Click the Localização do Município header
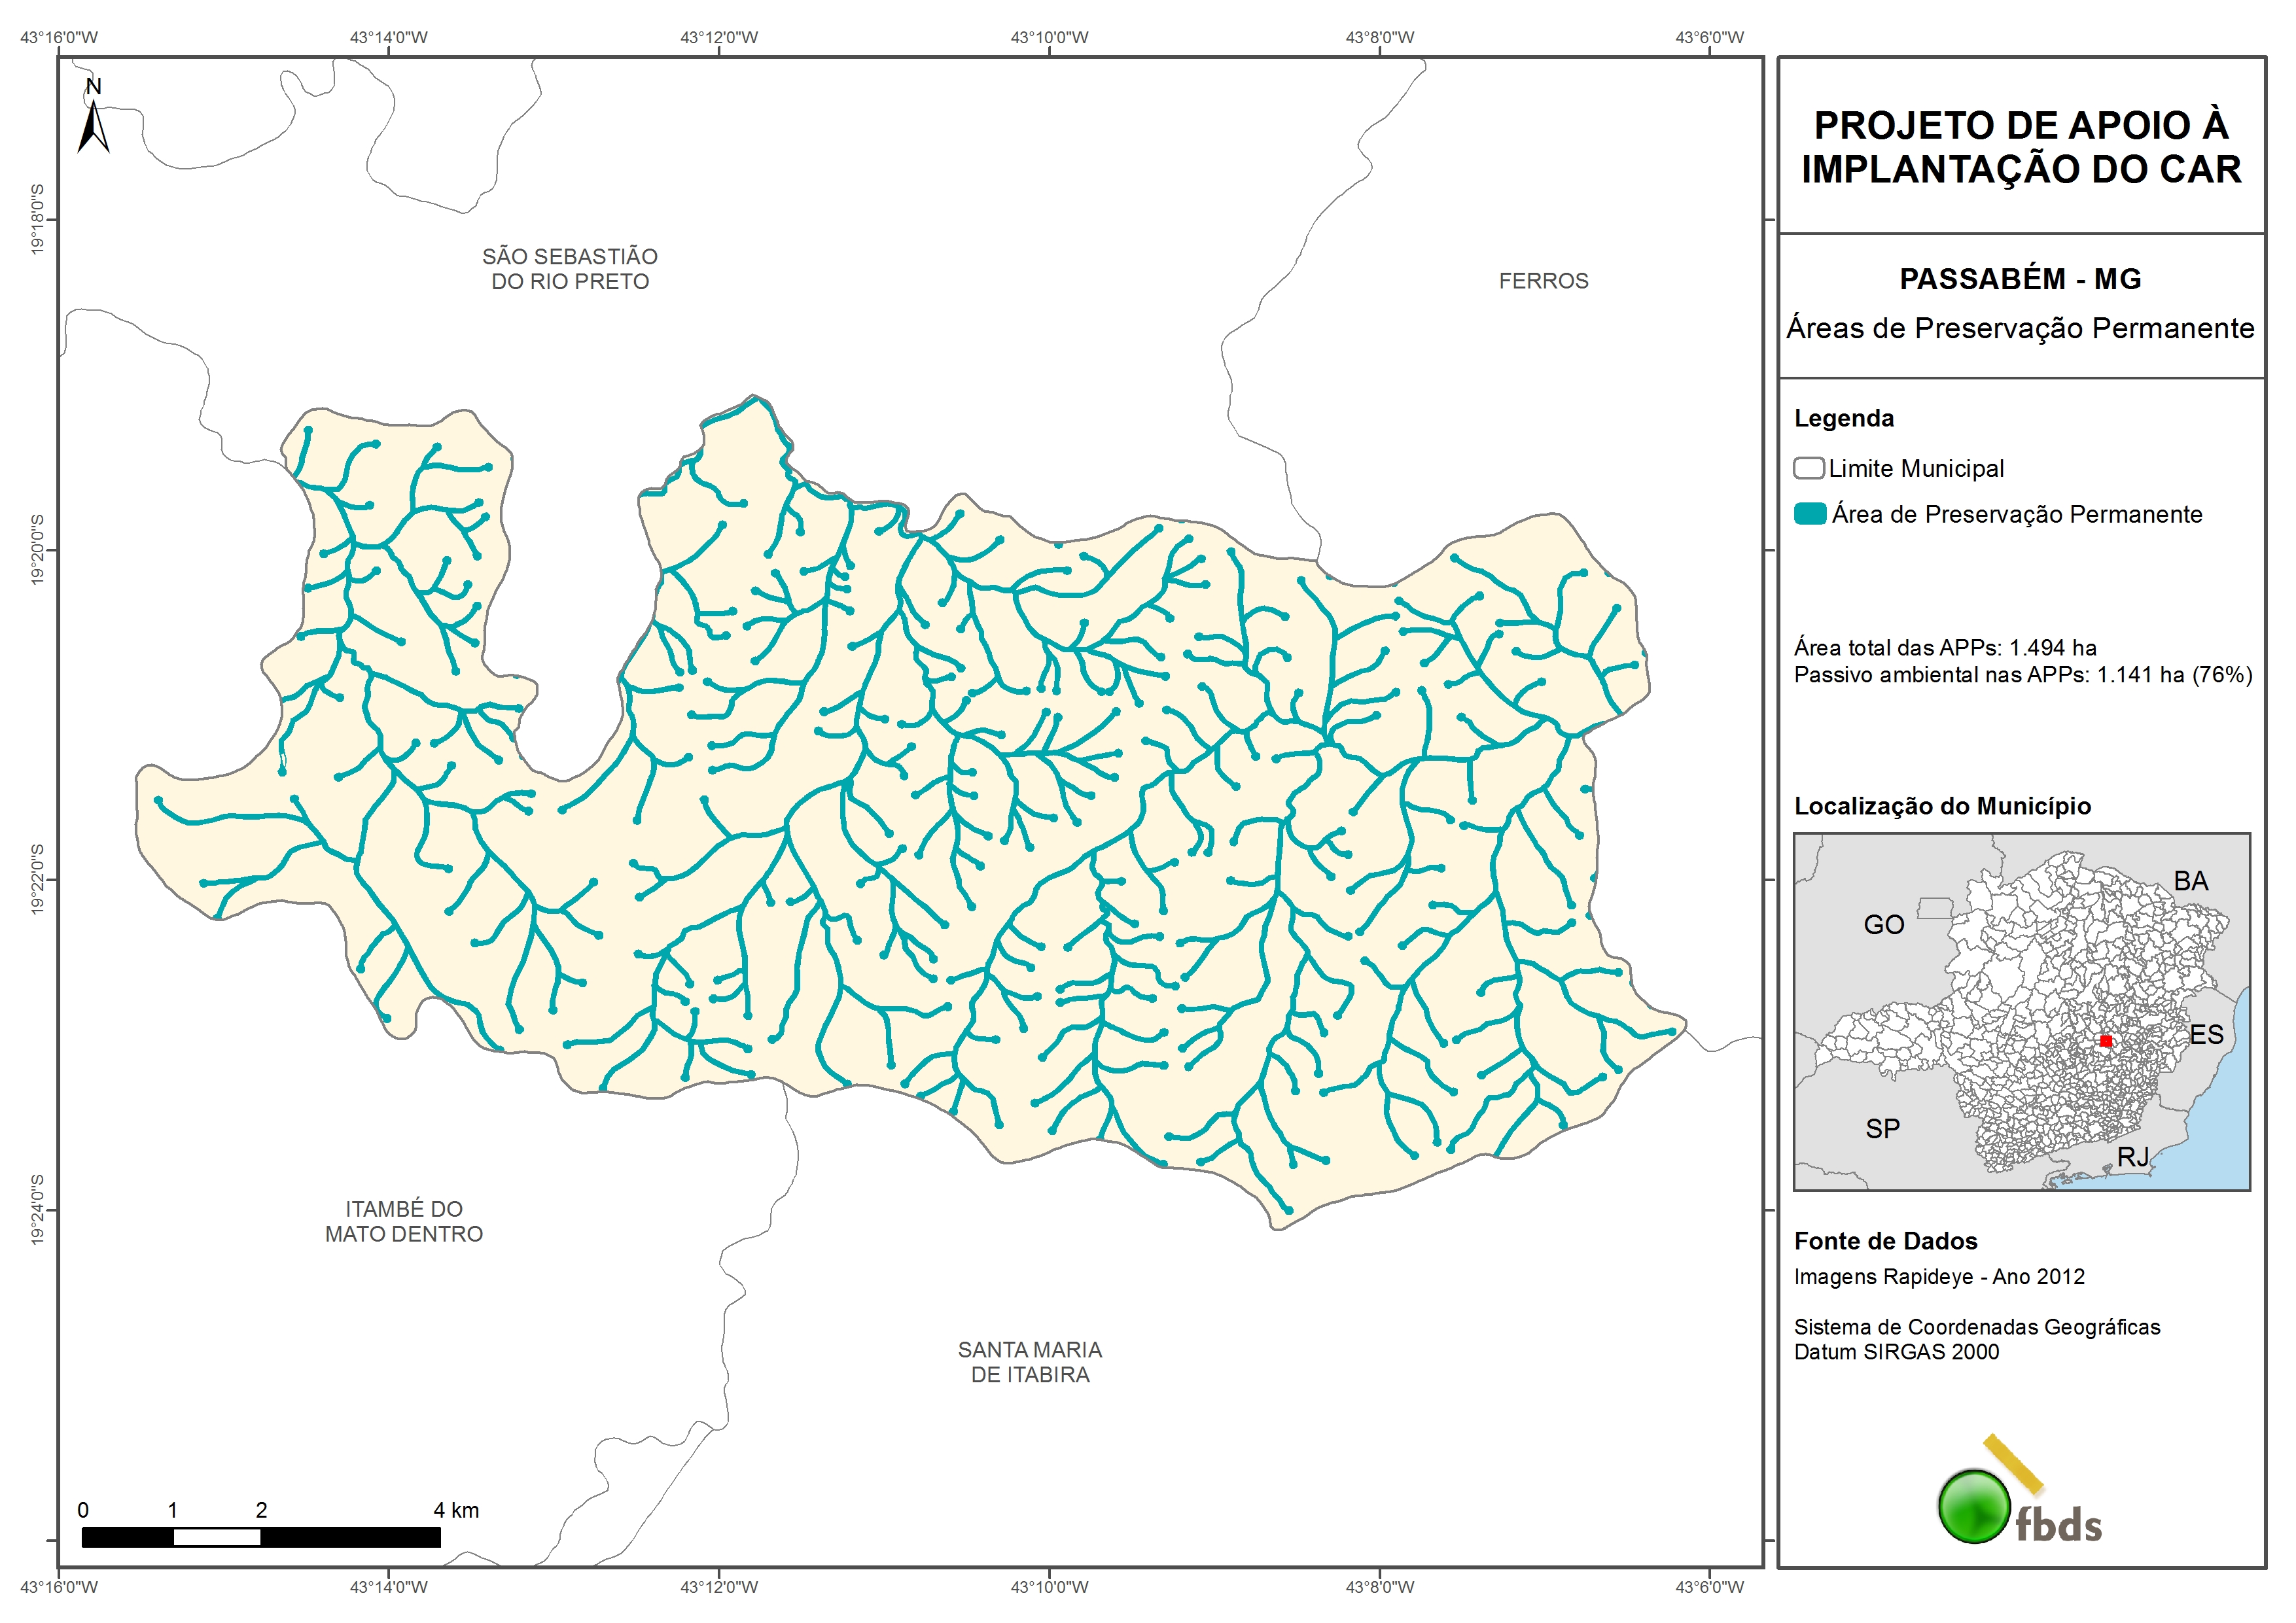Image resolution: width=2296 pixels, height=1623 pixels. click(x=1942, y=806)
